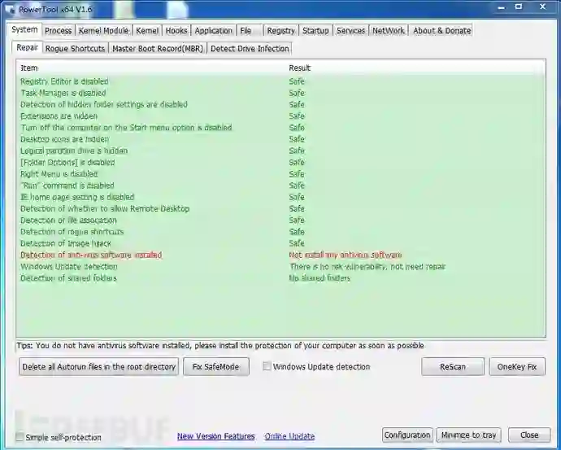This screenshot has height=450, width=561.
Task: Click the ReScan button
Action: point(453,366)
